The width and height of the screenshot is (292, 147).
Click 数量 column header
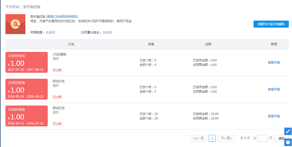click(x=151, y=44)
